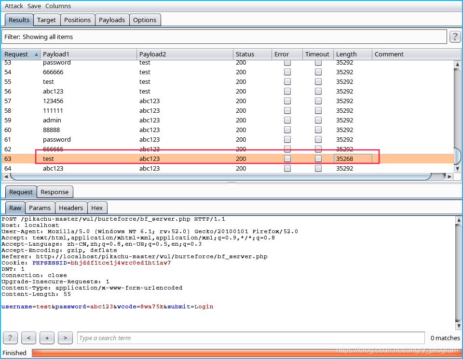The width and height of the screenshot is (463, 359).
Task: Sort by Status column header
Action: click(x=252, y=54)
